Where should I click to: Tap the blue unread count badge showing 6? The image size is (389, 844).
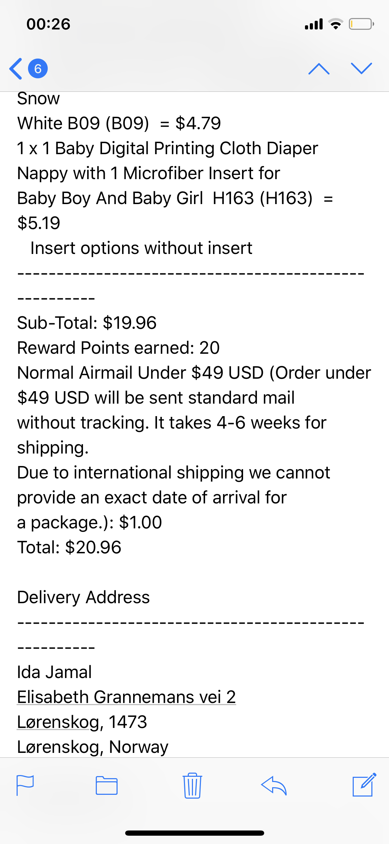point(38,69)
